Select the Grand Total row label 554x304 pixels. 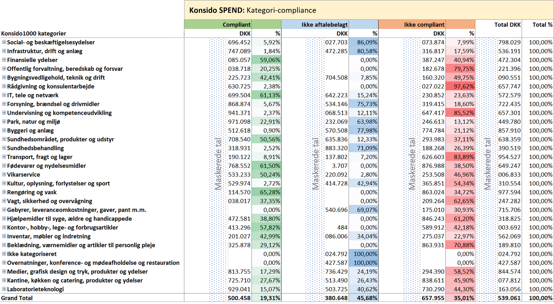point(17,298)
